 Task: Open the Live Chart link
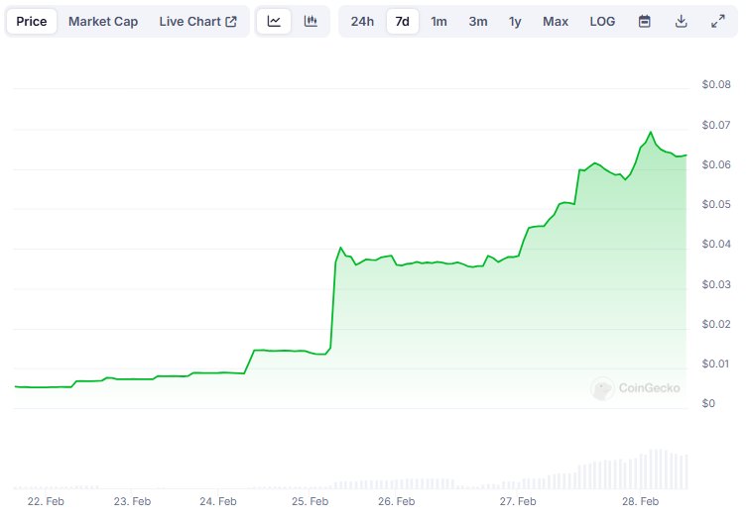(x=197, y=22)
